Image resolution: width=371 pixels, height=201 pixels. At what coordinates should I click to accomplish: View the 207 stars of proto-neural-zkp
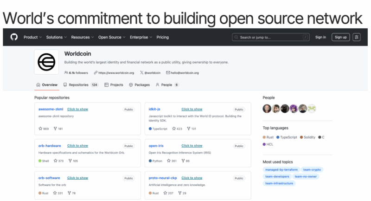pyautogui.click(x=168, y=193)
